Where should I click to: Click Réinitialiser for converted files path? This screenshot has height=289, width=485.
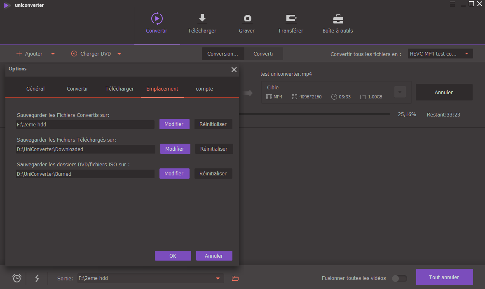213,124
